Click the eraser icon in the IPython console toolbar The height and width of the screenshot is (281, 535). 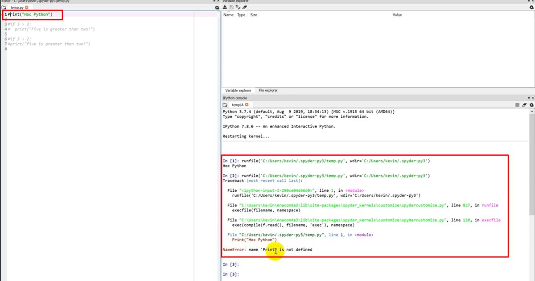pos(524,105)
